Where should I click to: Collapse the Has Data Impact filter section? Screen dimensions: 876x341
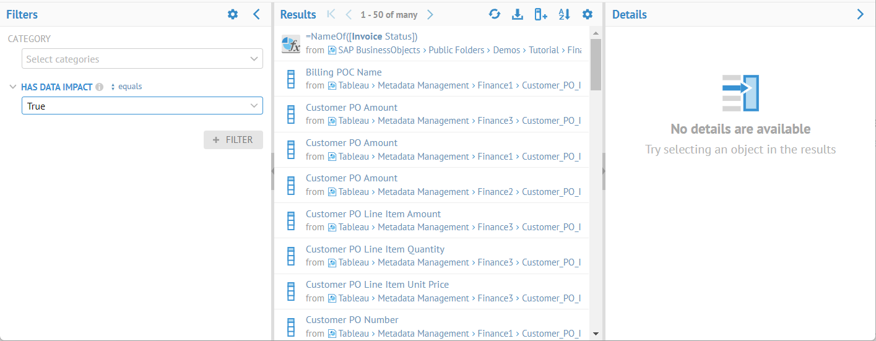(13, 87)
